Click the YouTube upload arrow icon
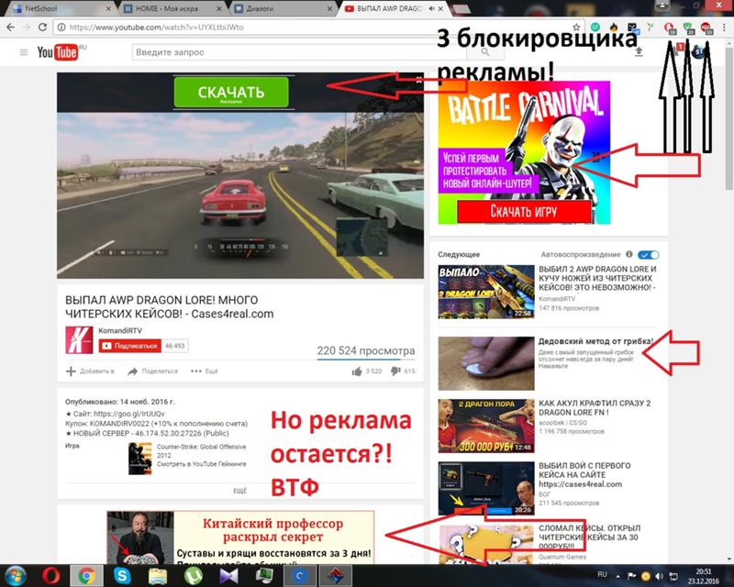 tap(639, 52)
